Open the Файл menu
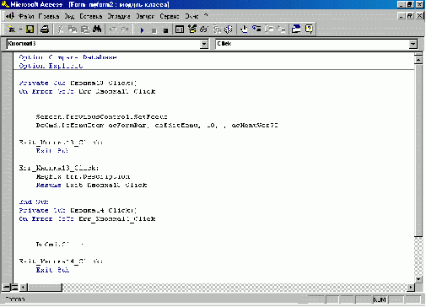 (26, 16)
